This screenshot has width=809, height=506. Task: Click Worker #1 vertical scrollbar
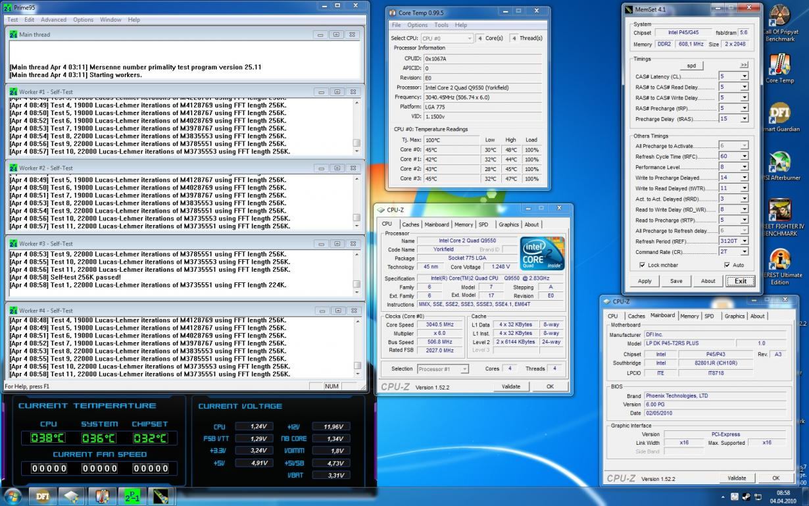[x=356, y=126]
